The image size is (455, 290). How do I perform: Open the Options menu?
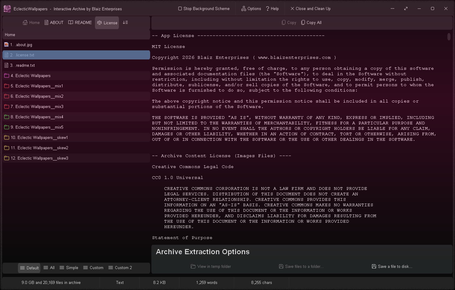pos(251,9)
